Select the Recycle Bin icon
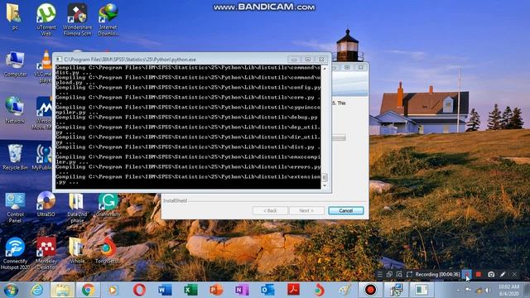Screen dimensions: 530x298 [x=15, y=156]
